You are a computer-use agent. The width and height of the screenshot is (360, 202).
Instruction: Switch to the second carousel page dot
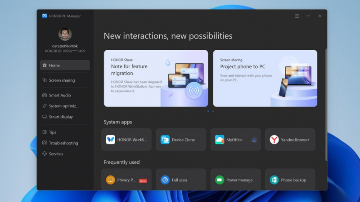point(213,111)
